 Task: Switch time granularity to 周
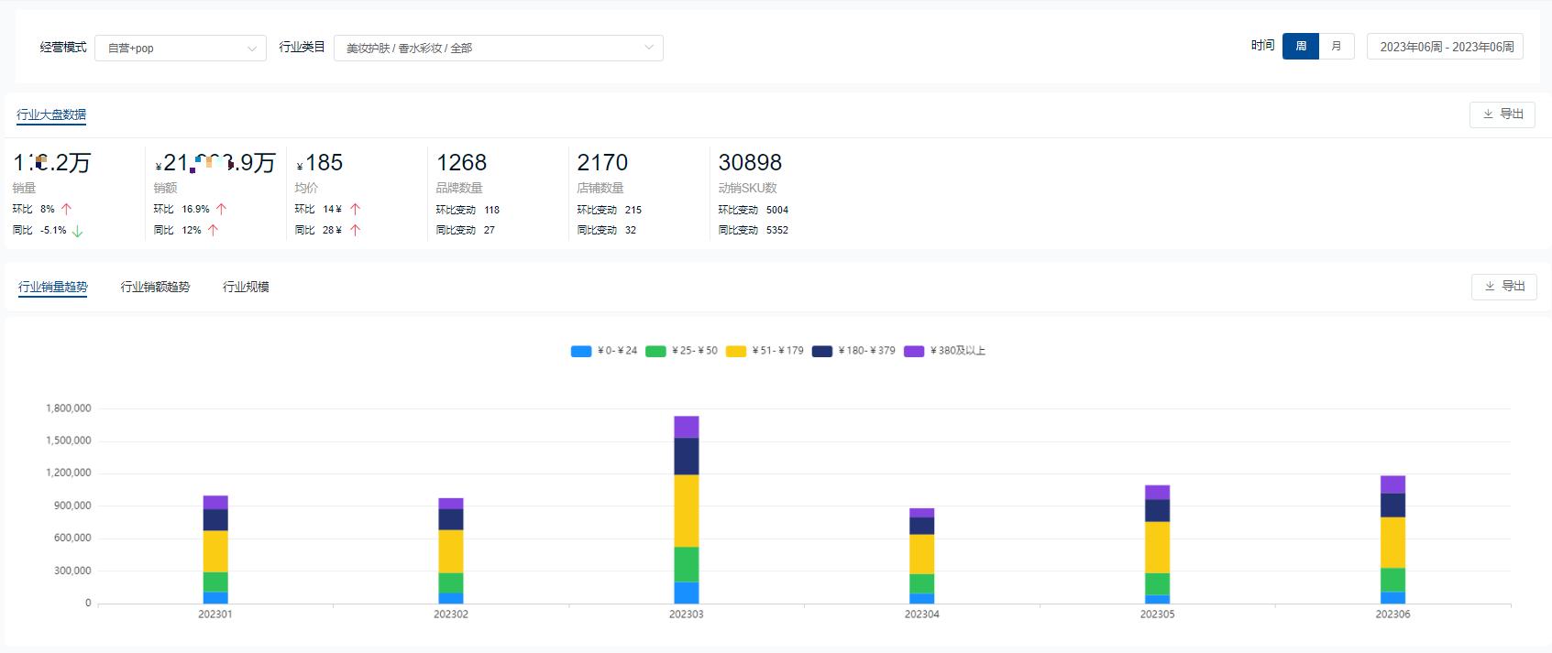coord(1300,46)
